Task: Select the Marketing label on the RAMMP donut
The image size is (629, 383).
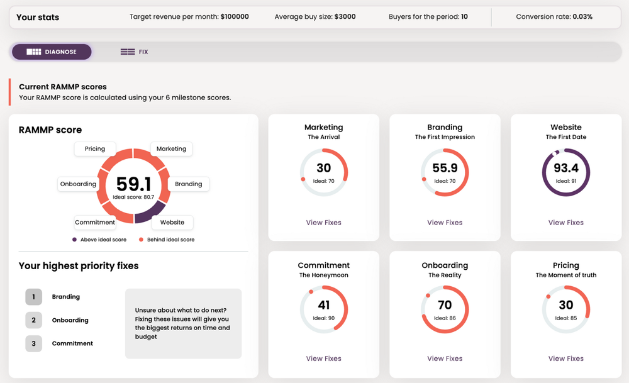Action: point(171,149)
